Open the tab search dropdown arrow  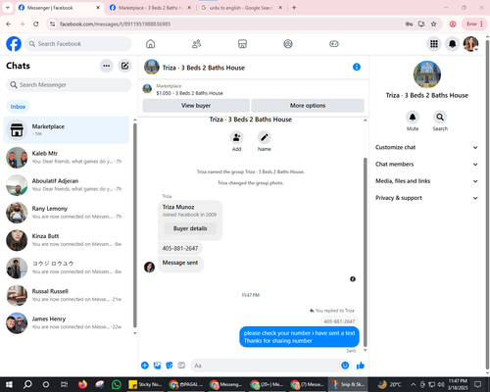point(7,8)
